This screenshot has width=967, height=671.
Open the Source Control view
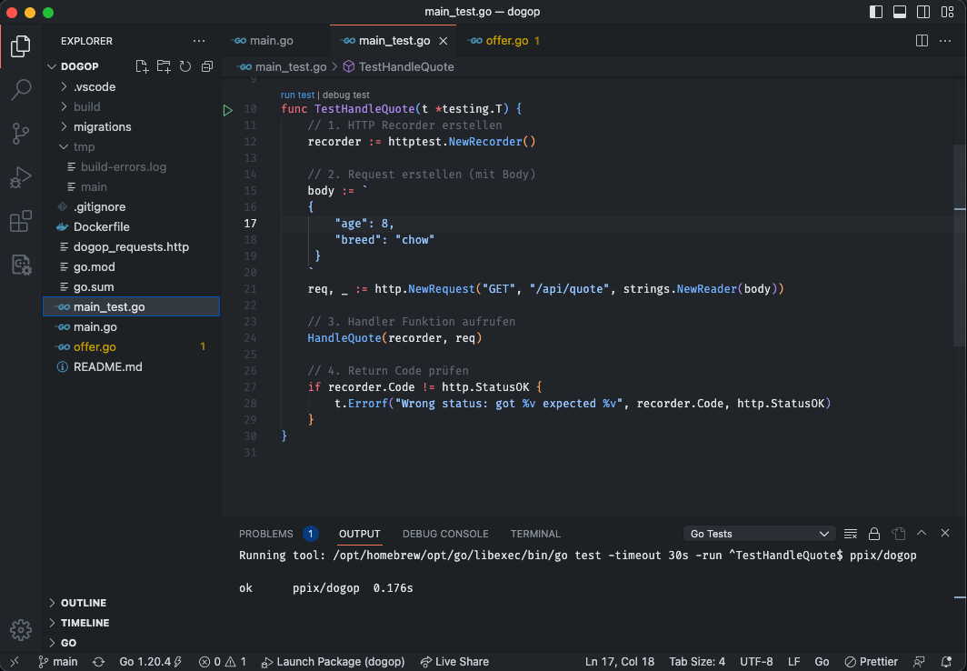click(20, 134)
